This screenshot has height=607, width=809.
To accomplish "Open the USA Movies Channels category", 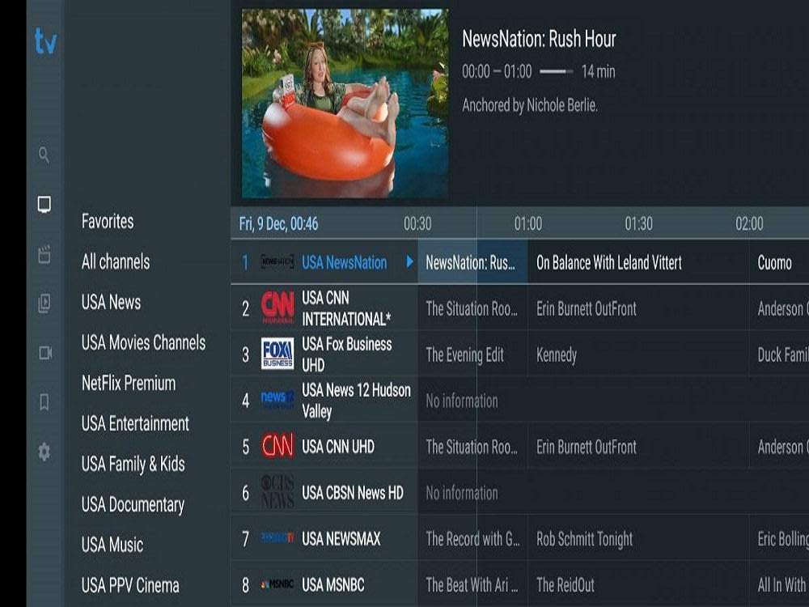I will coord(143,342).
